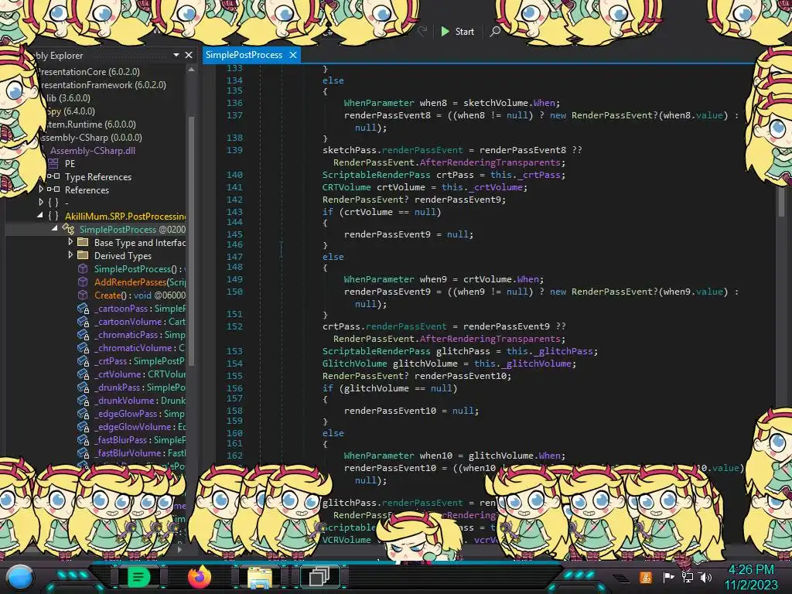This screenshot has width=792, height=594.
Task: Click the field icon beside _chromaticPass
Action: (84, 334)
